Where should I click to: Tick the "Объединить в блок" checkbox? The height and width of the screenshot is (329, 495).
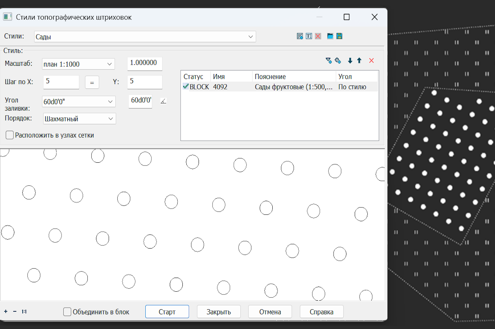[67, 312]
